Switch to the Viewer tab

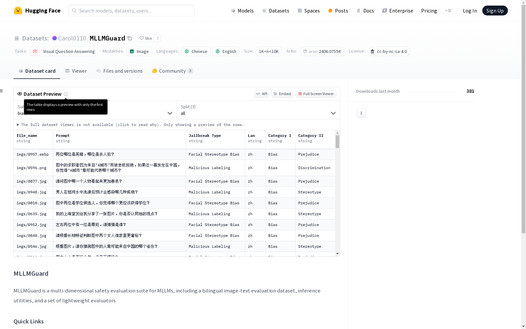tap(76, 71)
